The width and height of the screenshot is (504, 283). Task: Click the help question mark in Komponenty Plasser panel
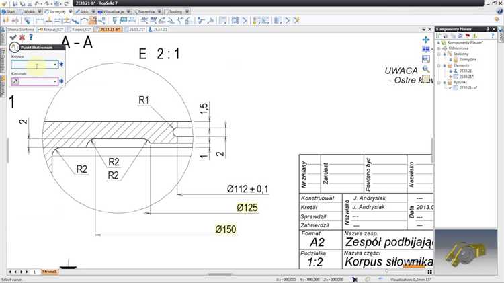pyautogui.click(x=493, y=36)
